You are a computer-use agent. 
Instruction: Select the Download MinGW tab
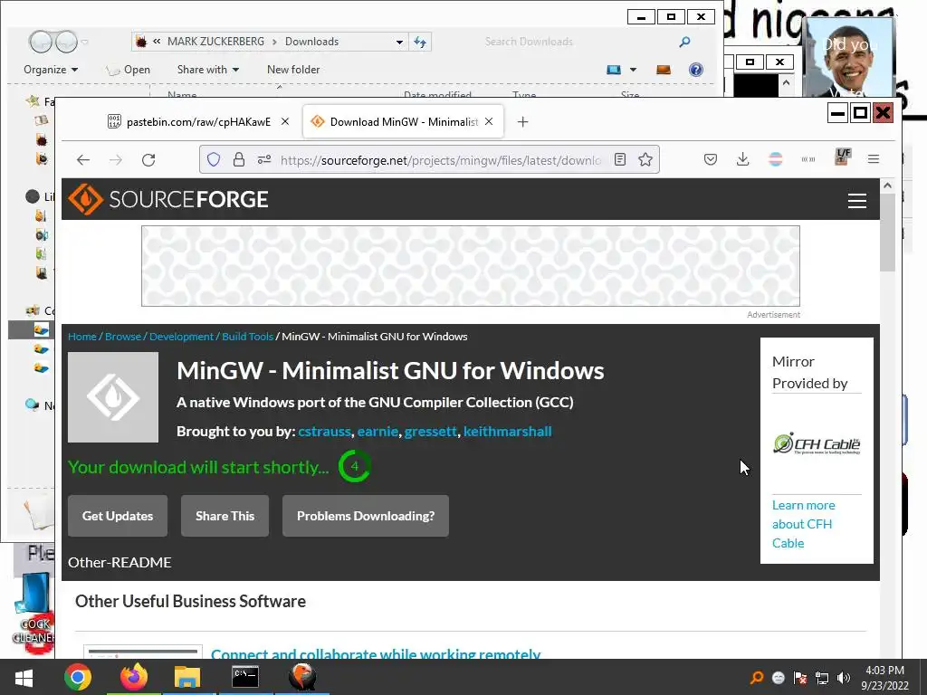(x=403, y=122)
